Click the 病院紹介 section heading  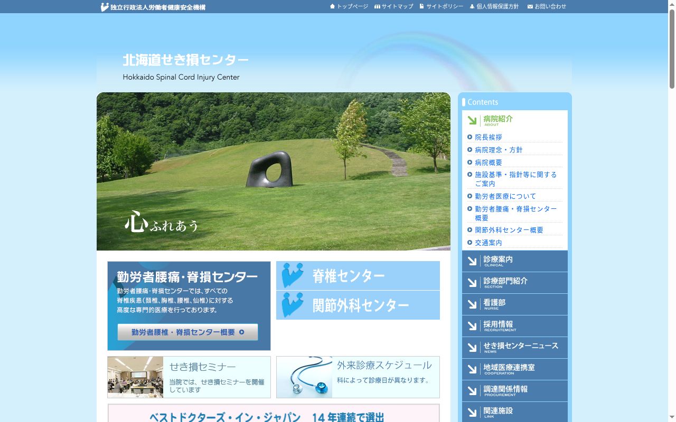point(498,120)
